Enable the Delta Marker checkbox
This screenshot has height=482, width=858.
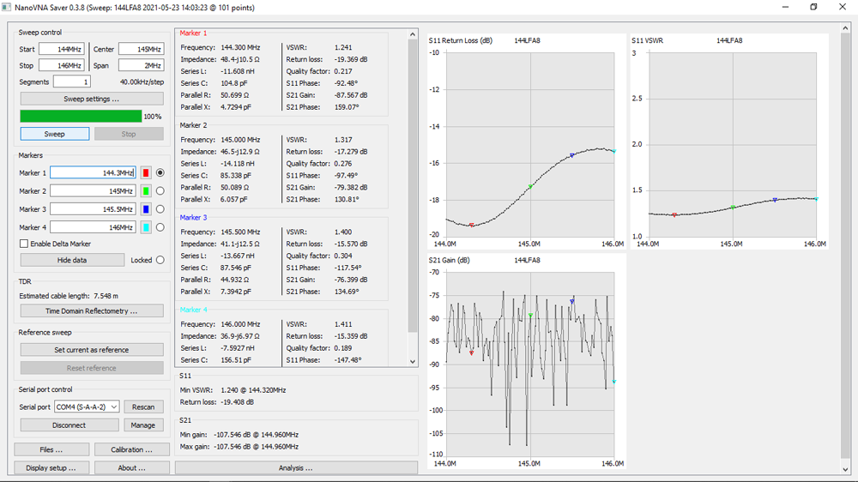pos(24,244)
